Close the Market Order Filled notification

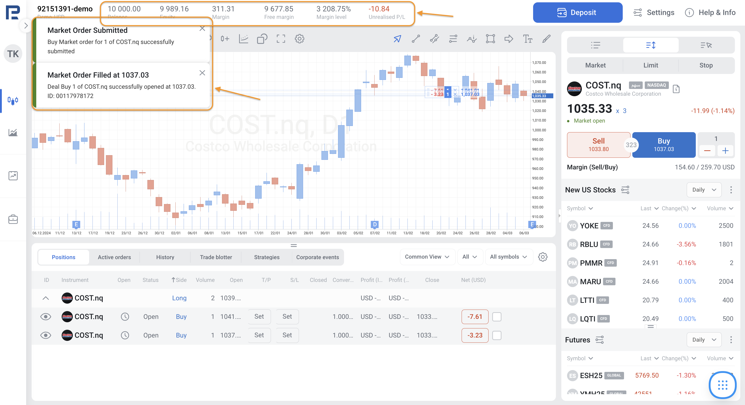(x=202, y=73)
